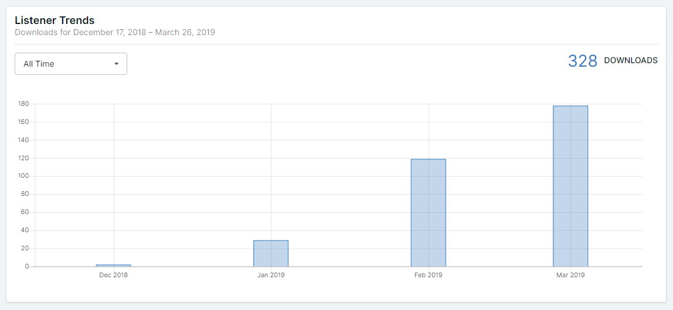Screen dimensions: 673x310
Task: Click the 140 y-axis tick label
Action: tap(23, 140)
